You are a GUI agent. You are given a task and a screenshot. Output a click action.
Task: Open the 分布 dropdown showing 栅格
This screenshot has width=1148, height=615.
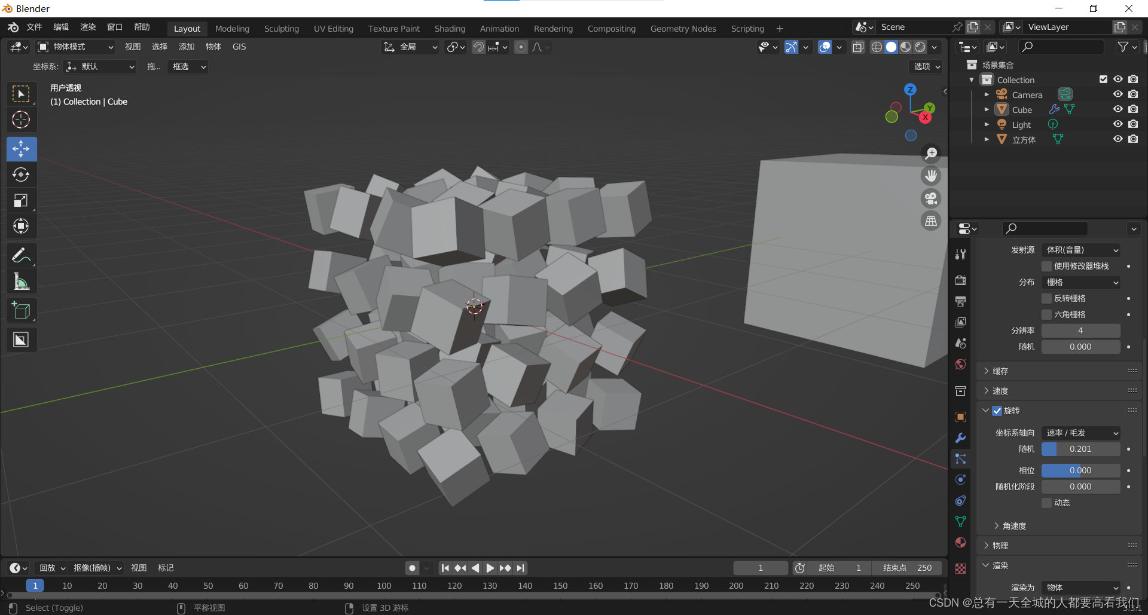(x=1080, y=282)
